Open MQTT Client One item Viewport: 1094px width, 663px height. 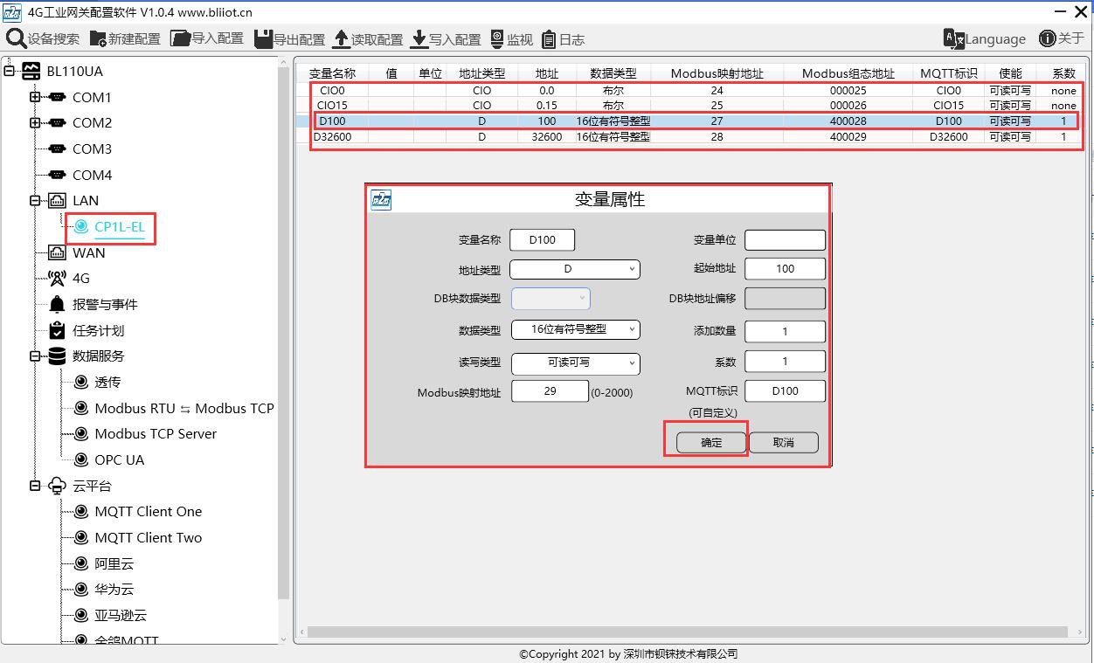[x=149, y=512]
